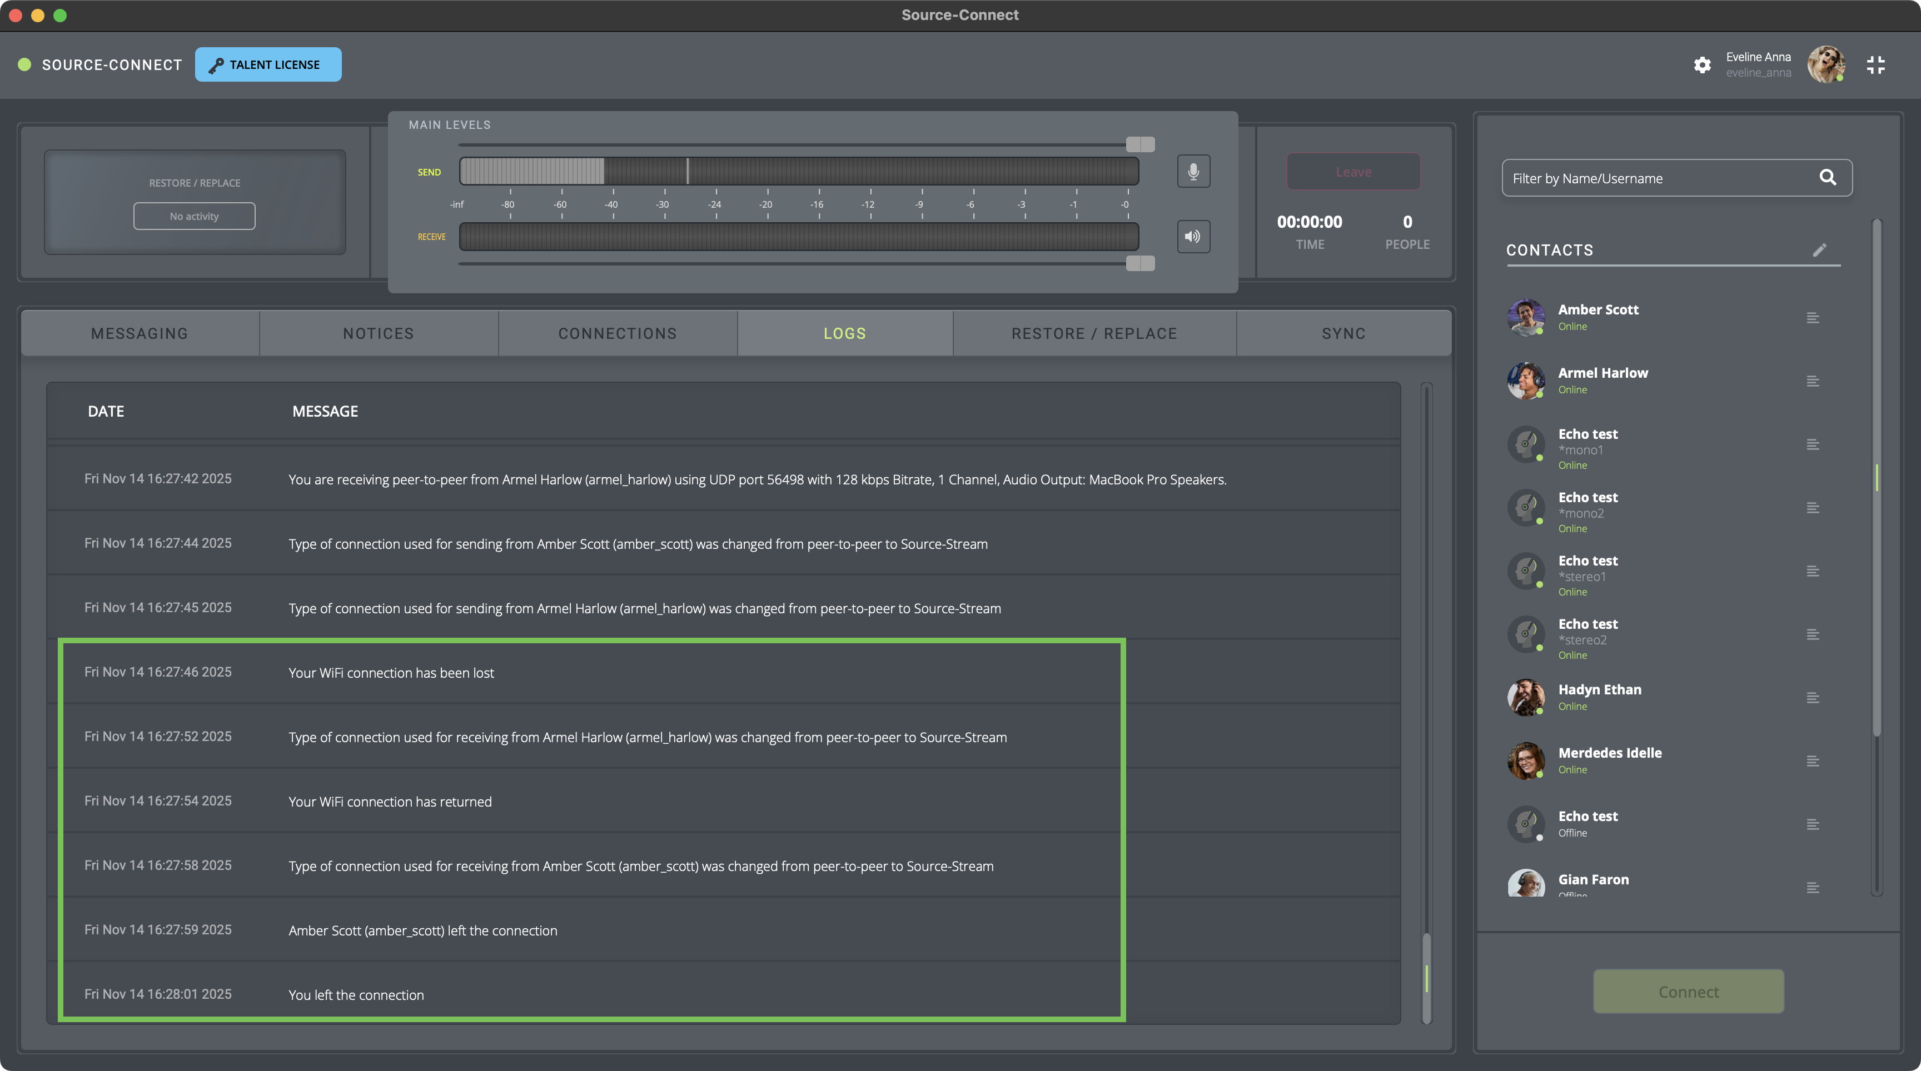Click the Connect button

click(x=1688, y=991)
